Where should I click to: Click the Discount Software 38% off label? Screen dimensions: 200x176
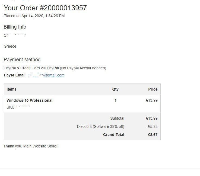tap(100, 126)
